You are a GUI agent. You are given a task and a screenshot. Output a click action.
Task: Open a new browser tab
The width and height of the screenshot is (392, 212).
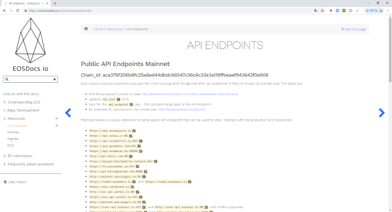coord(55,3)
